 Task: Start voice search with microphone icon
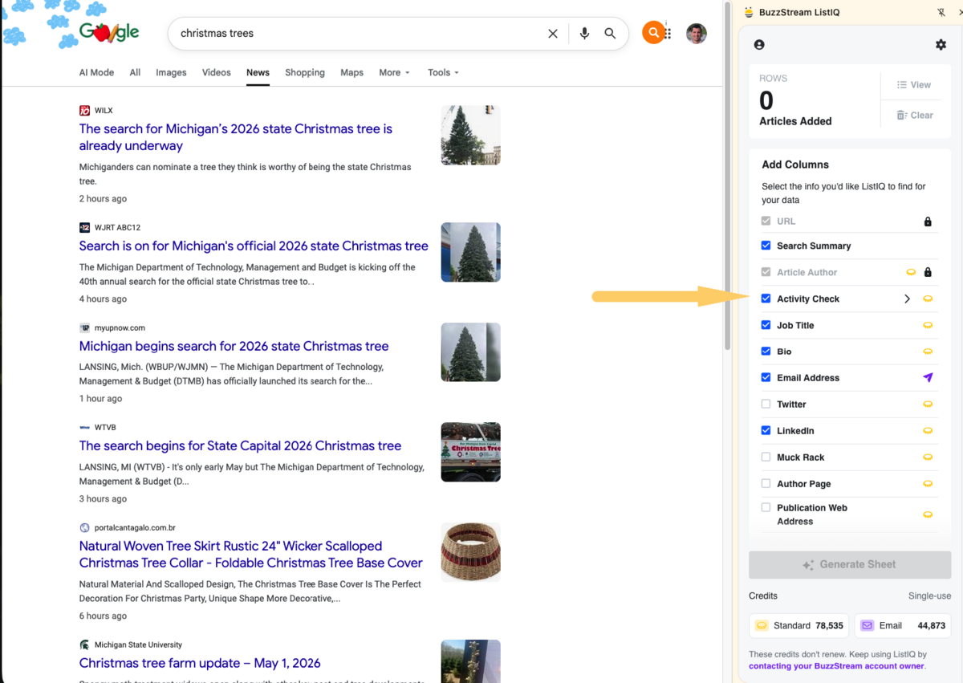(x=584, y=34)
